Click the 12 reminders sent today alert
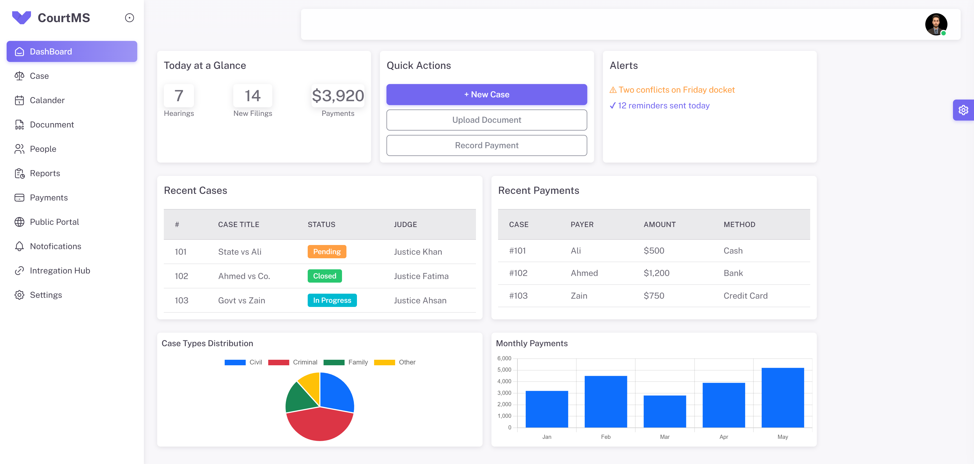The height and width of the screenshot is (464, 974). coord(659,106)
